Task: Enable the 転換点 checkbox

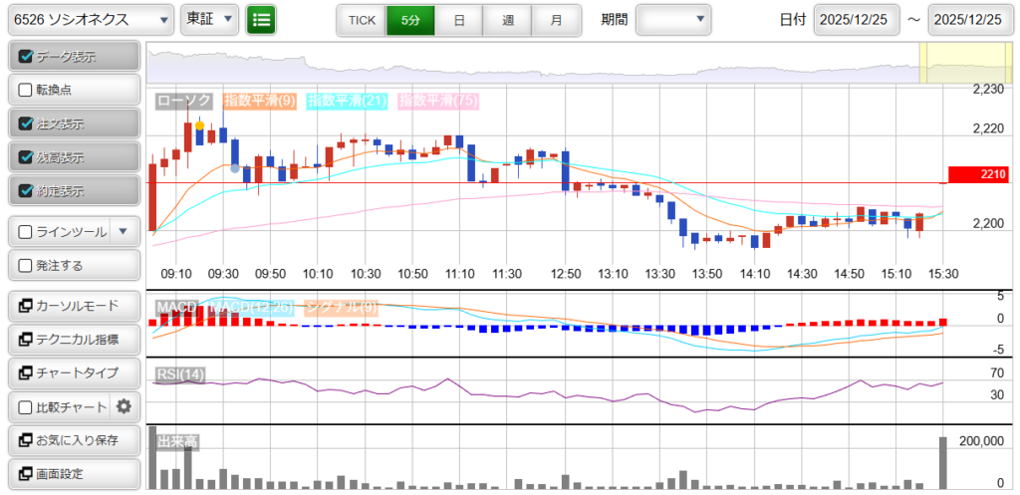Action: [26, 90]
